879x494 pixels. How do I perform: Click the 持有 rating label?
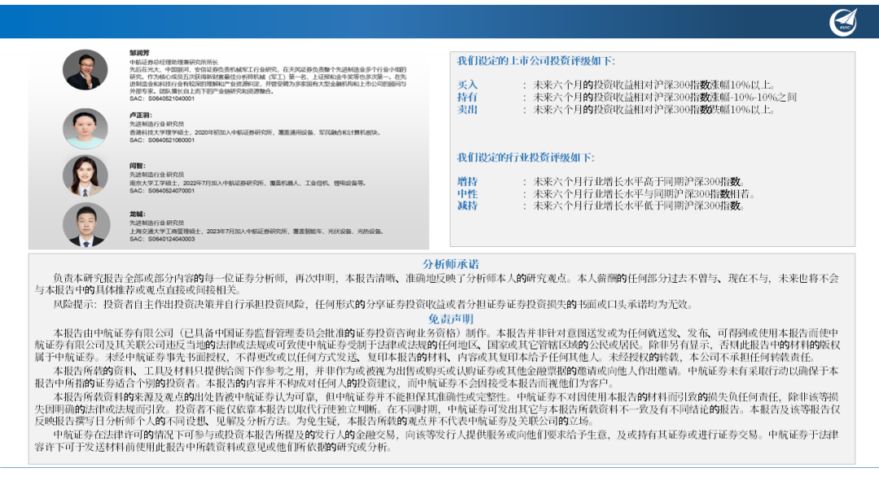click(467, 97)
